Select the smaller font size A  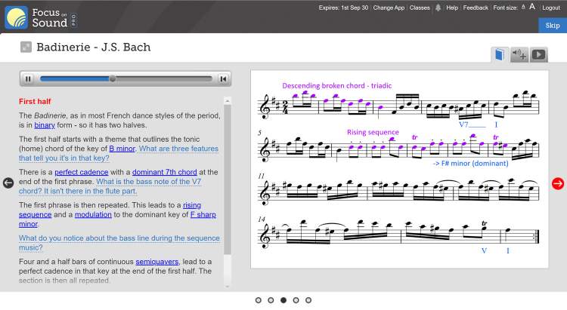point(523,8)
